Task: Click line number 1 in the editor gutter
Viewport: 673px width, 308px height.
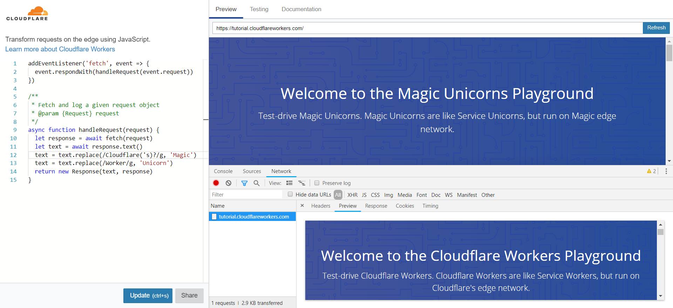Action: click(15, 64)
